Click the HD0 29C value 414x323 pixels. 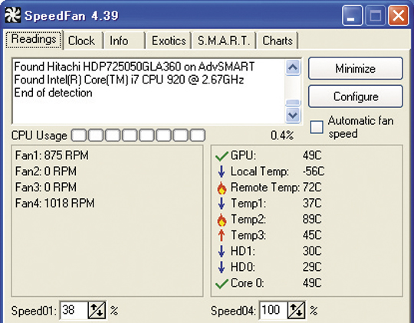[x=312, y=267]
